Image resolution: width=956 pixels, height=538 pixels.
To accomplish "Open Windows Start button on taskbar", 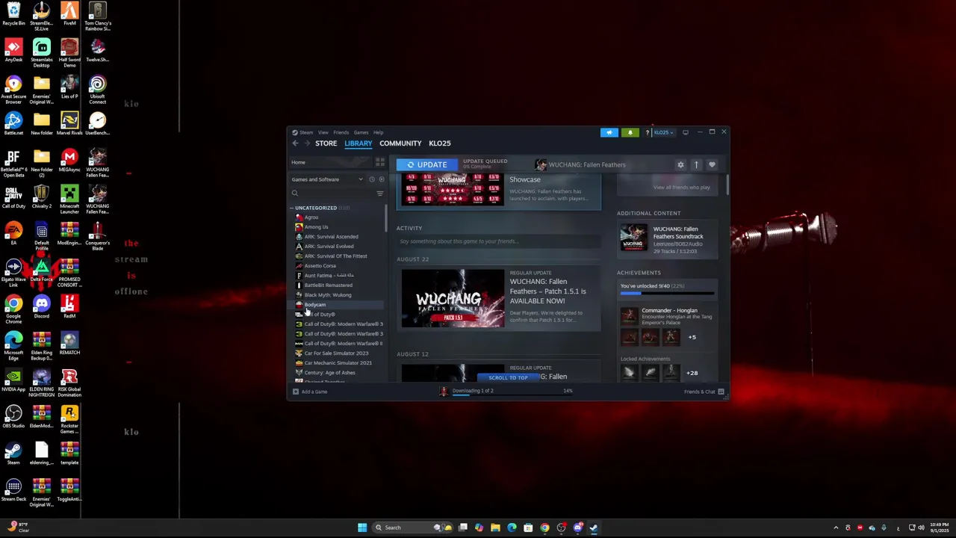I will pos(362,528).
